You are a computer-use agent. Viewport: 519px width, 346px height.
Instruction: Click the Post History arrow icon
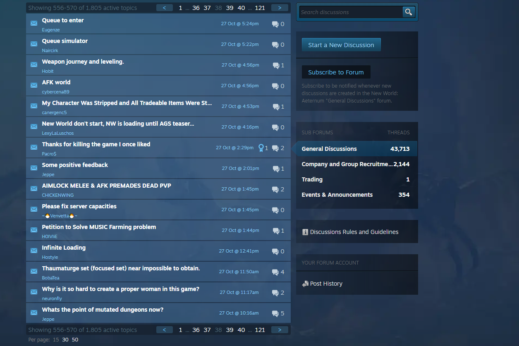coord(305,284)
